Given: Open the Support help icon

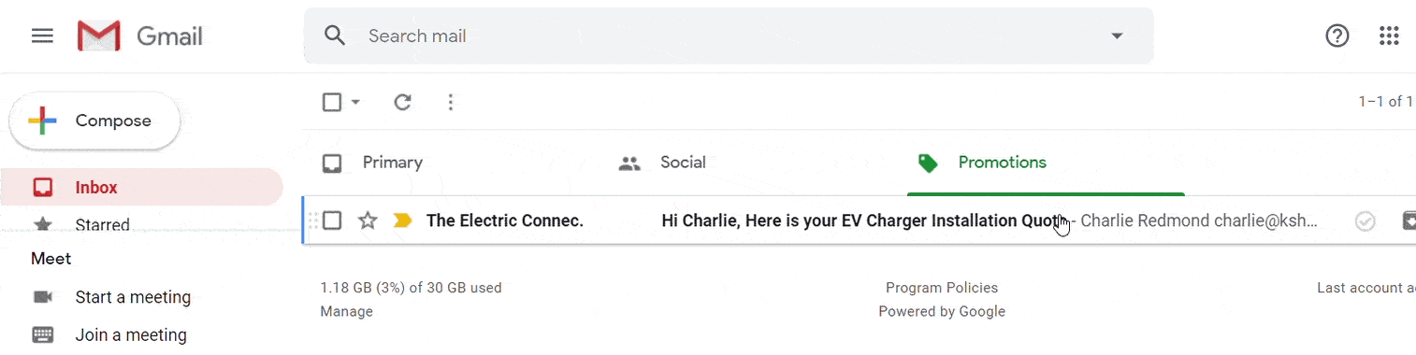Looking at the screenshot, I should (x=1337, y=35).
